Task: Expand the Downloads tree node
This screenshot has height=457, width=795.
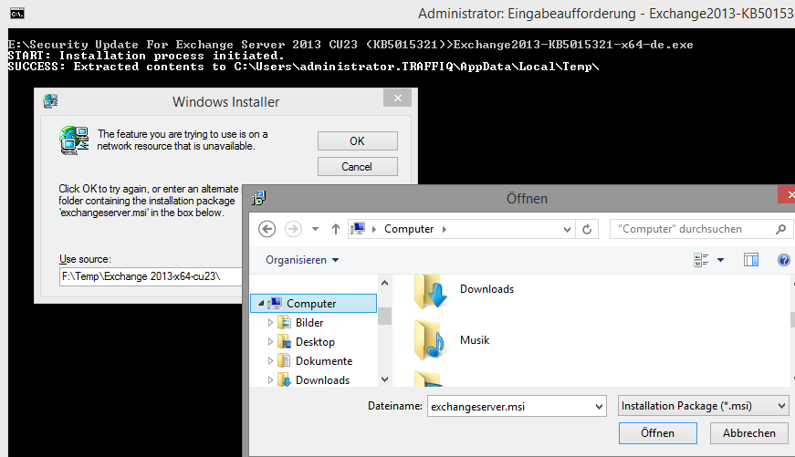Action: pos(270,380)
